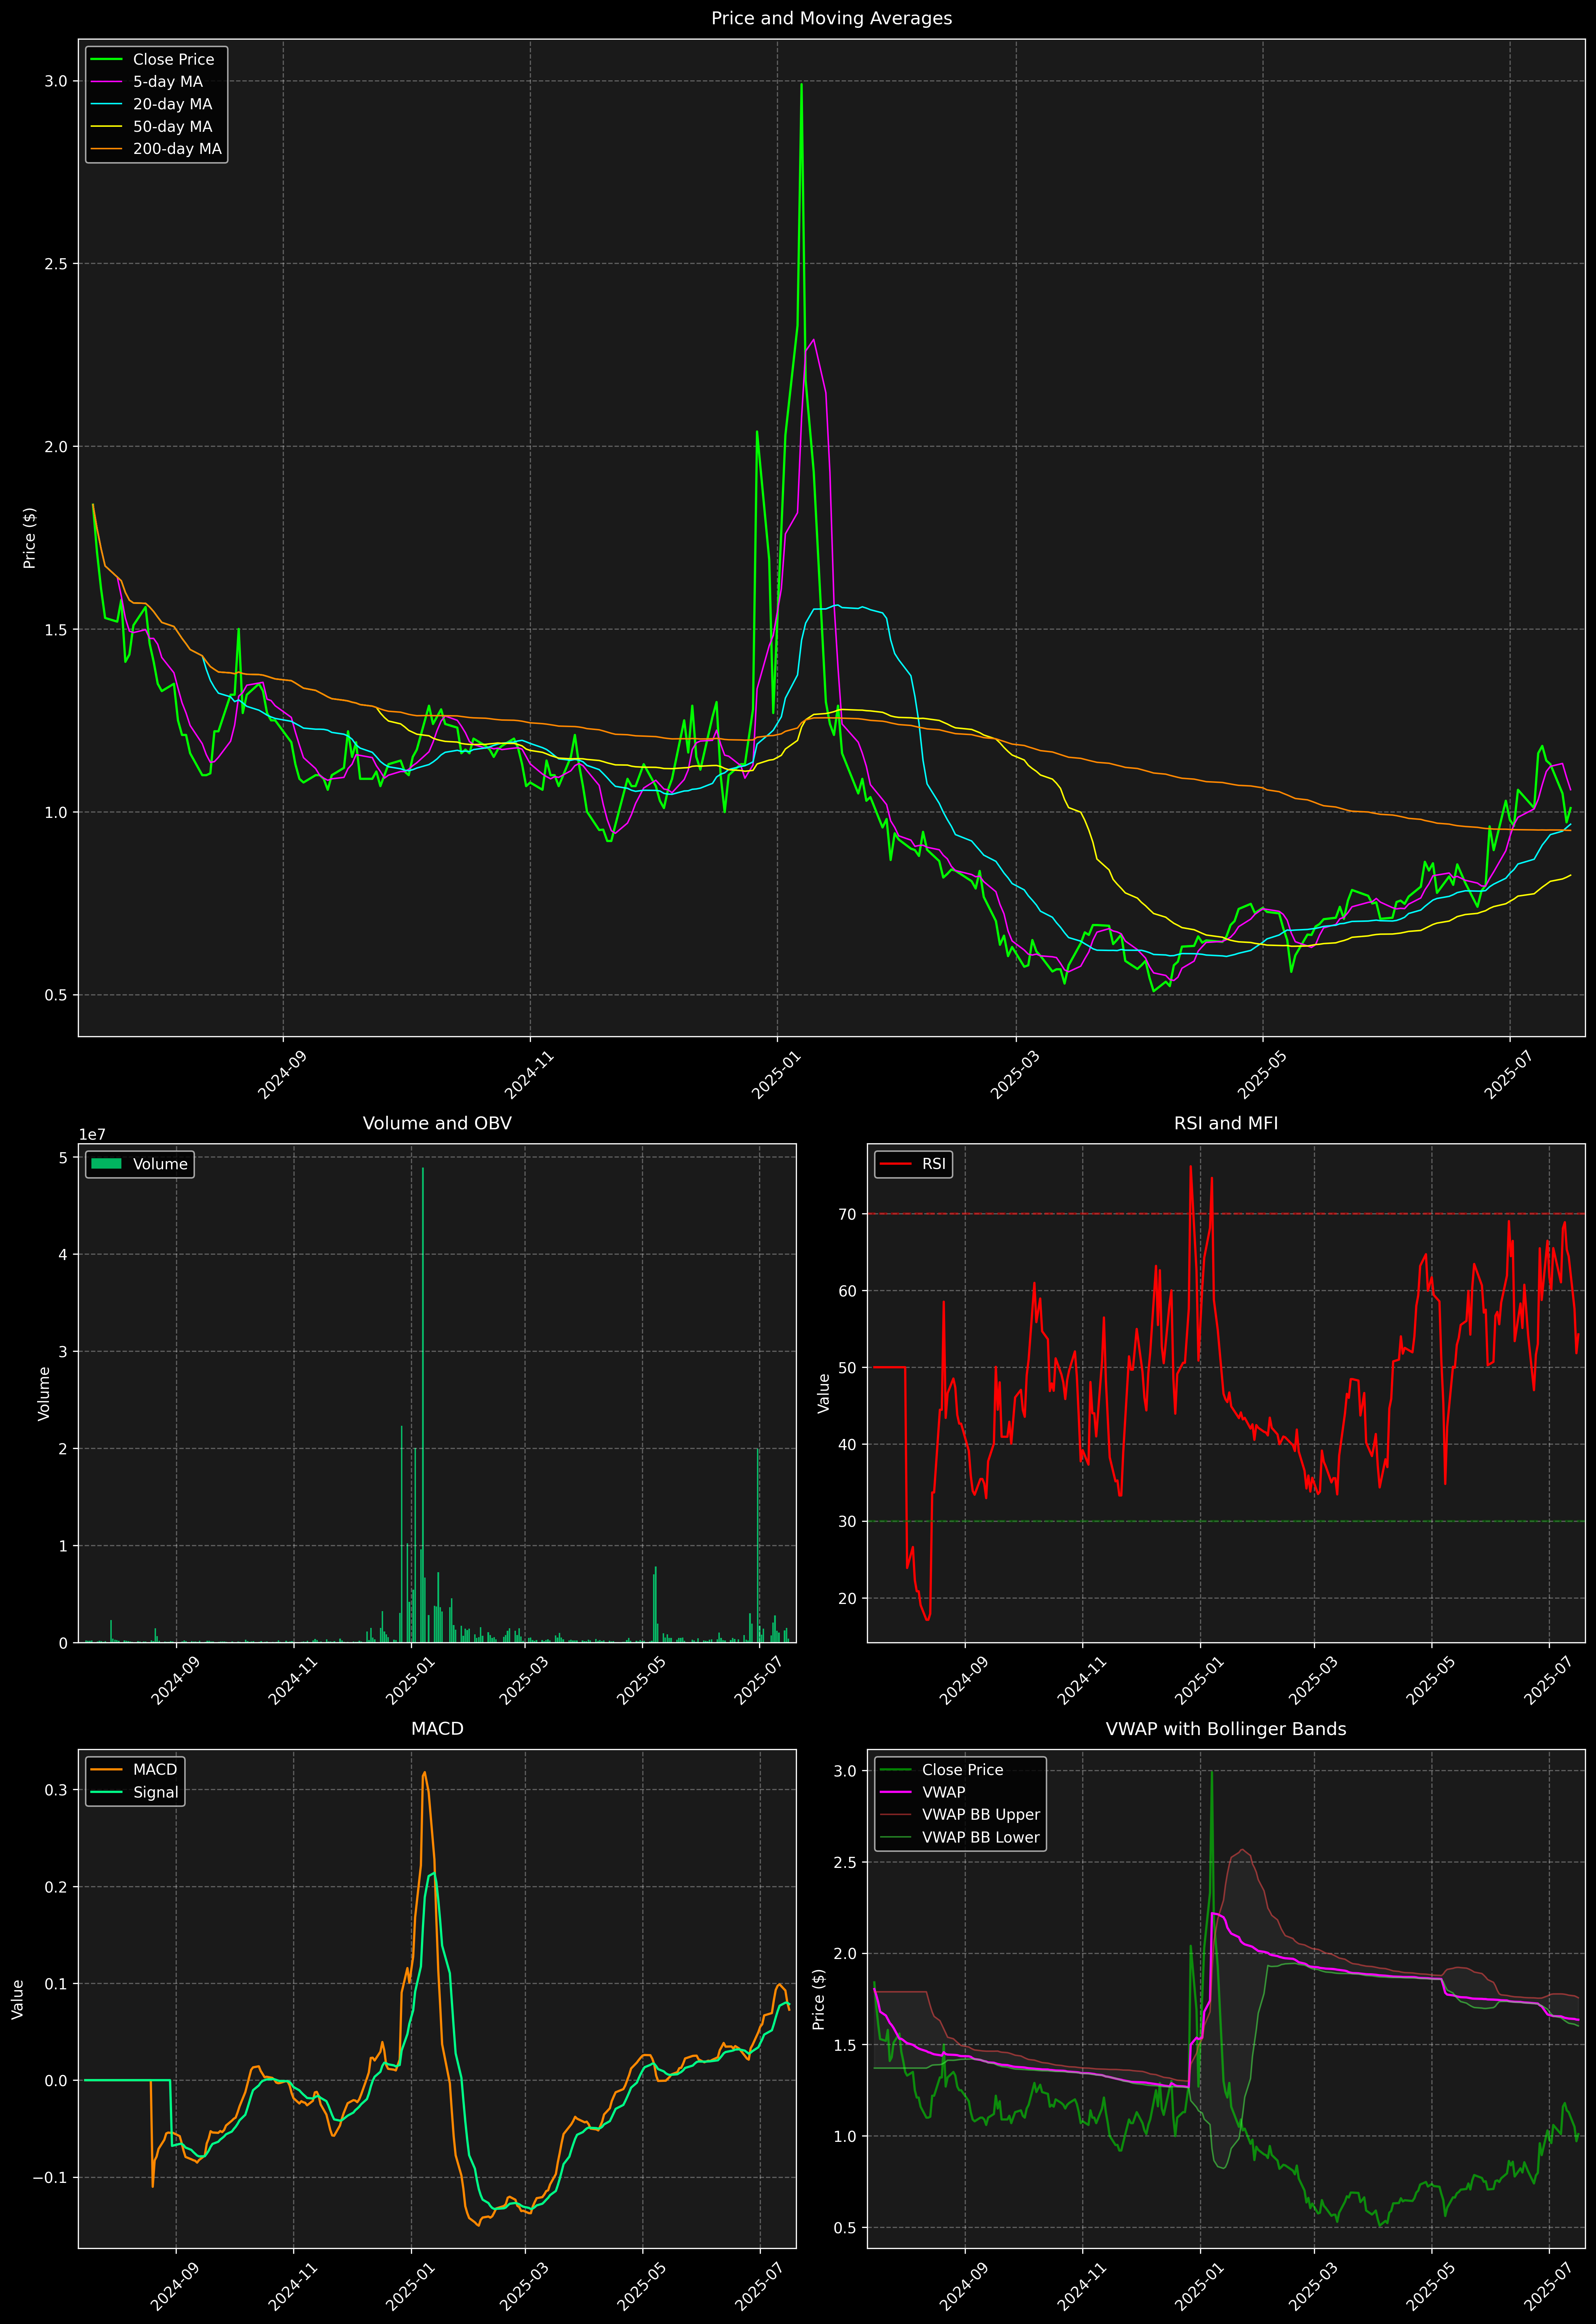
Task: Click the "Value" y-axis label of the MACD chart
Action: (x=18, y=1999)
